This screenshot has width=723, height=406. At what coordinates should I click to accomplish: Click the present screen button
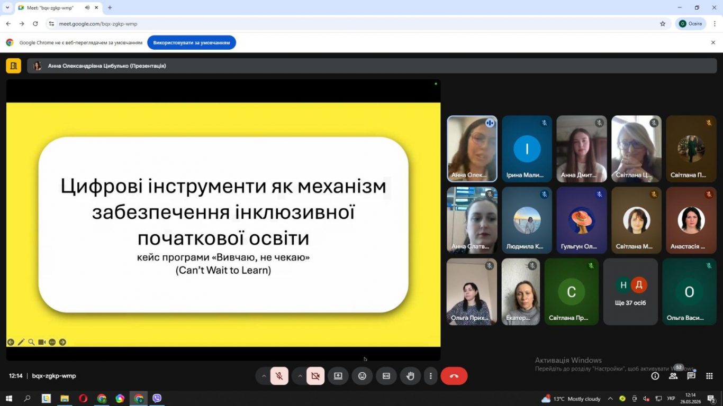click(338, 376)
